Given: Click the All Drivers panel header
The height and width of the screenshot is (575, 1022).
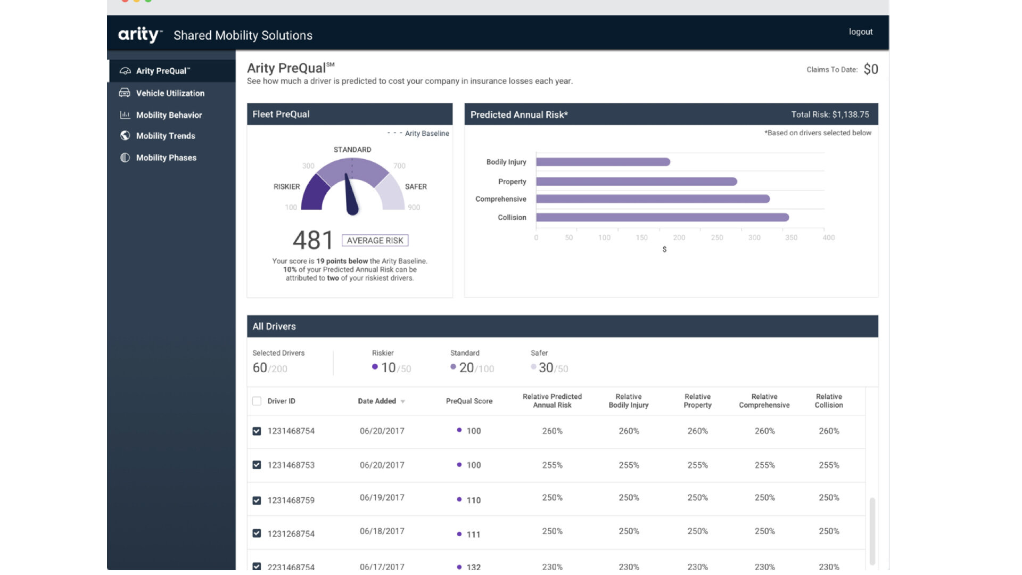Looking at the screenshot, I should [x=562, y=326].
